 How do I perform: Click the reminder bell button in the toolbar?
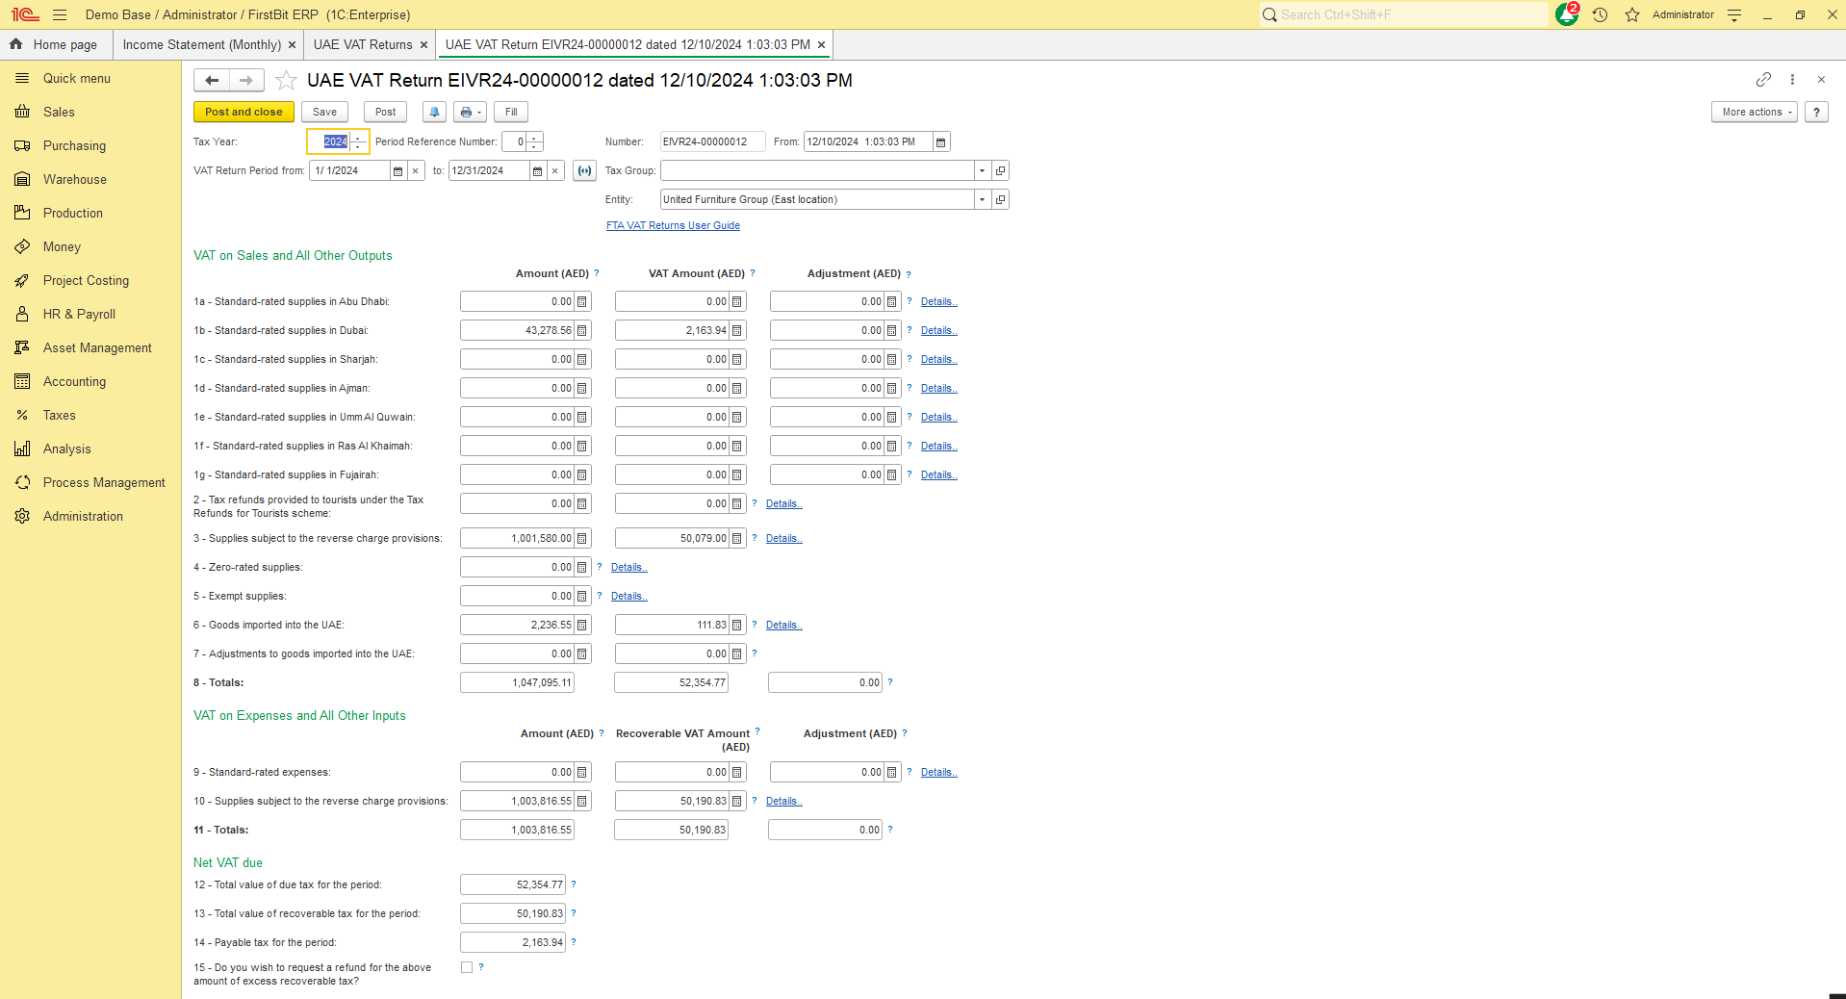[x=434, y=113]
